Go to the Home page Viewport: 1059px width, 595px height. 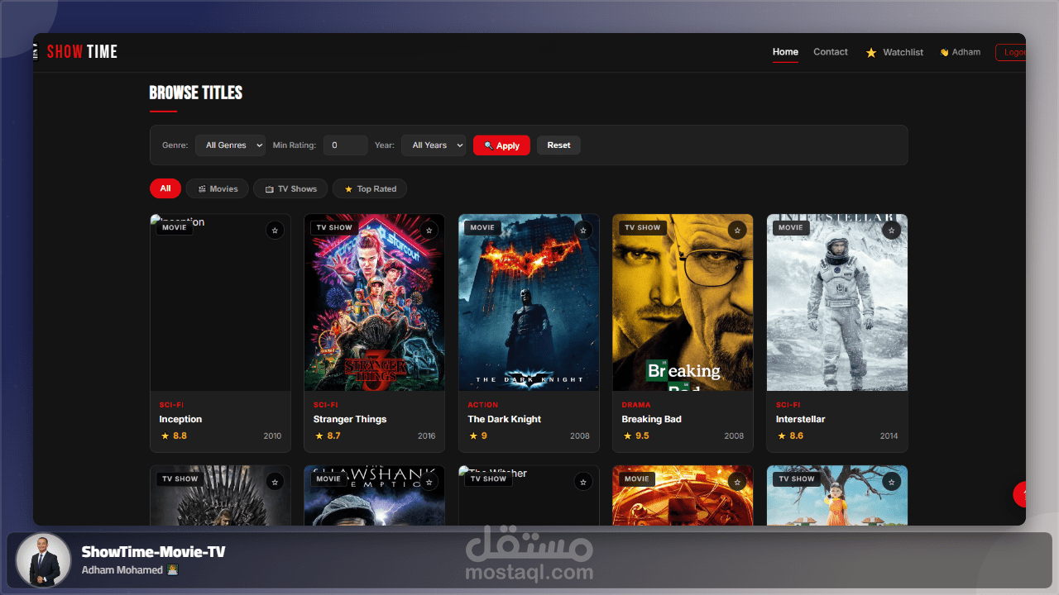[785, 52]
